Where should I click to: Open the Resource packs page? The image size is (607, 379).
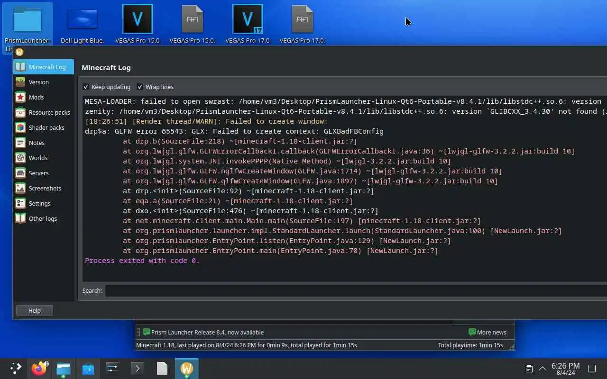[44, 112]
